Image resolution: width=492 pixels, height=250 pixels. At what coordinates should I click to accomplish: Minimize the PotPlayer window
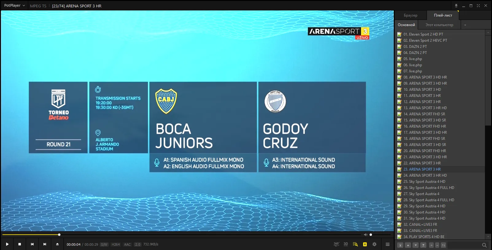(x=463, y=6)
